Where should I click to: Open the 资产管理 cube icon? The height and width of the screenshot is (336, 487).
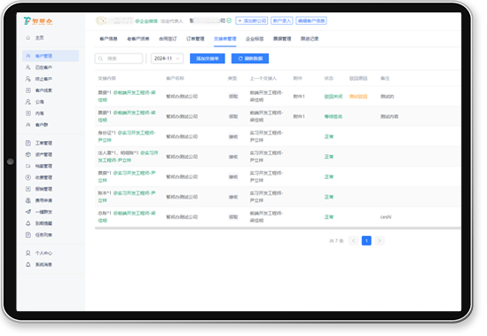pos(28,154)
